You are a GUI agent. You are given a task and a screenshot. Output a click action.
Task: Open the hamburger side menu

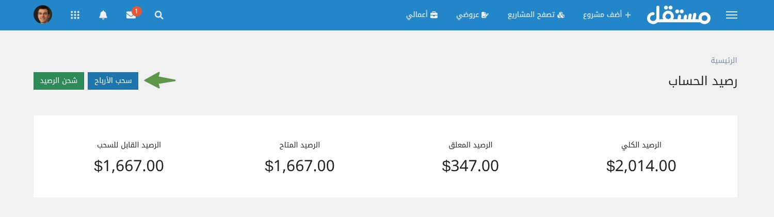731,15
